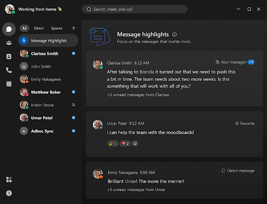Open profile avatar status menu
267x204 pixels.
point(10,9)
